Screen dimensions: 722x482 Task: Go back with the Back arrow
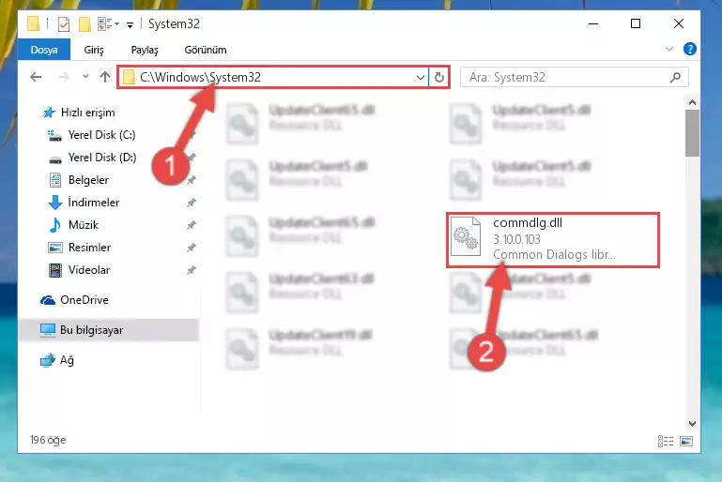click(x=36, y=77)
